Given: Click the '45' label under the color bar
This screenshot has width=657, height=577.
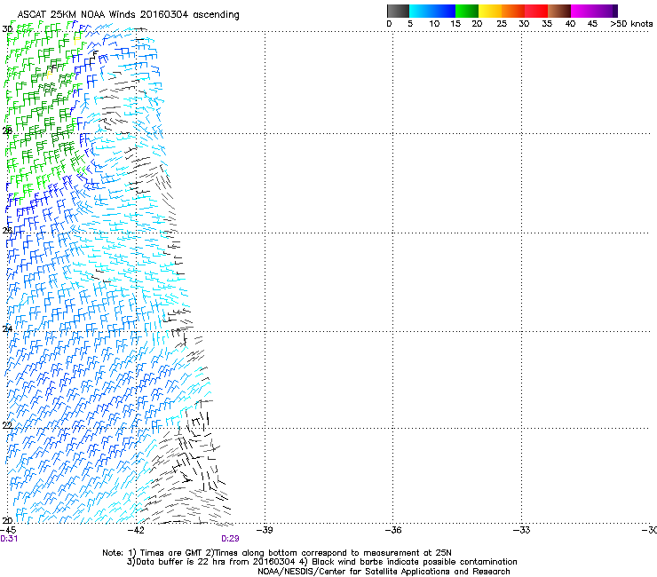Looking at the screenshot, I should pyautogui.click(x=592, y=23).
